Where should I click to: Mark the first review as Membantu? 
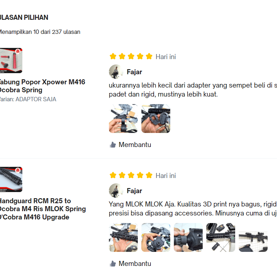point(130,145)
